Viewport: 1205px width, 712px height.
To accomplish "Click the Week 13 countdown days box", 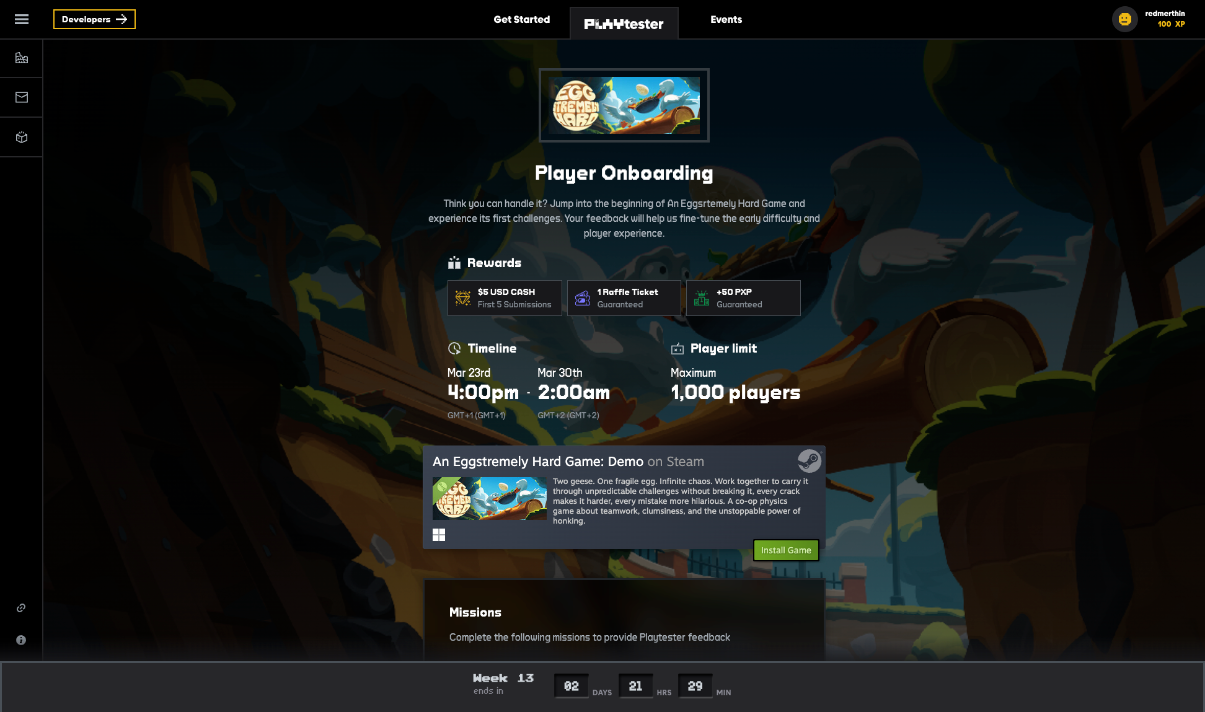I will coord(571,685).
